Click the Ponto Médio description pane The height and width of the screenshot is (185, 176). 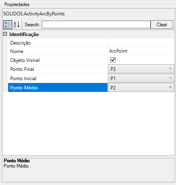coord(89,170)
